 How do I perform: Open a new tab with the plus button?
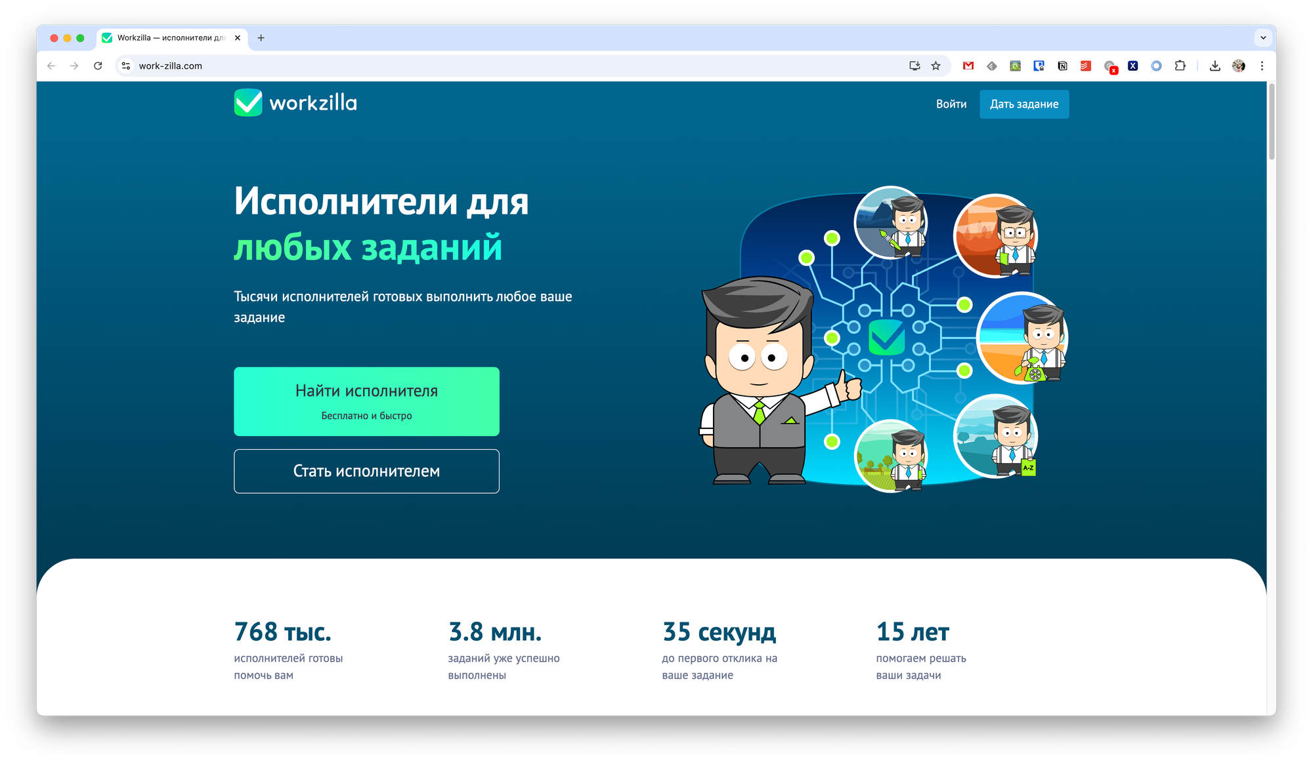[x=261, y=38]
